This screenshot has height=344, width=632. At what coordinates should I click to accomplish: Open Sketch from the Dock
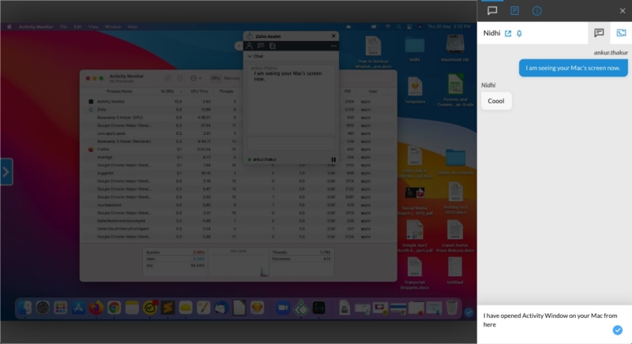click(257, 308)
